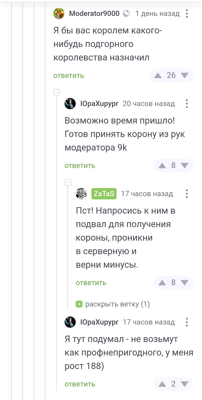Open the three-dot menu on ZaTaS's comment
The image size is (202, 400).
click(187, 194)
